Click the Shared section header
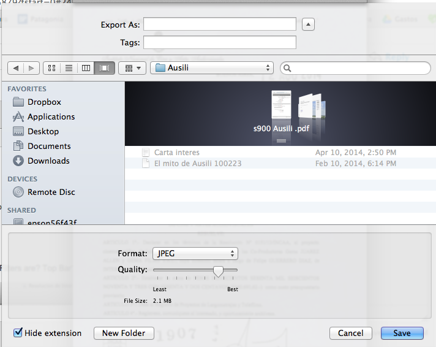 (x=21, y=210)
